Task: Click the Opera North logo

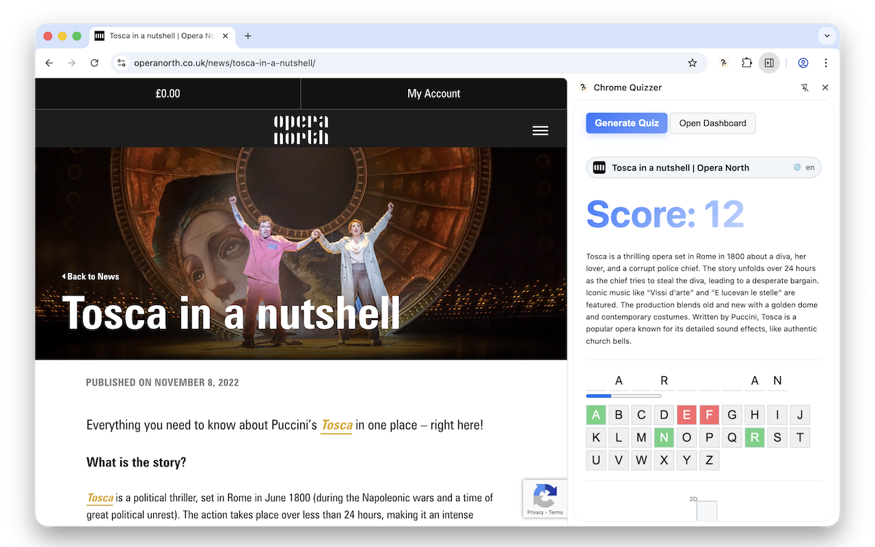Action: point(301,130)
